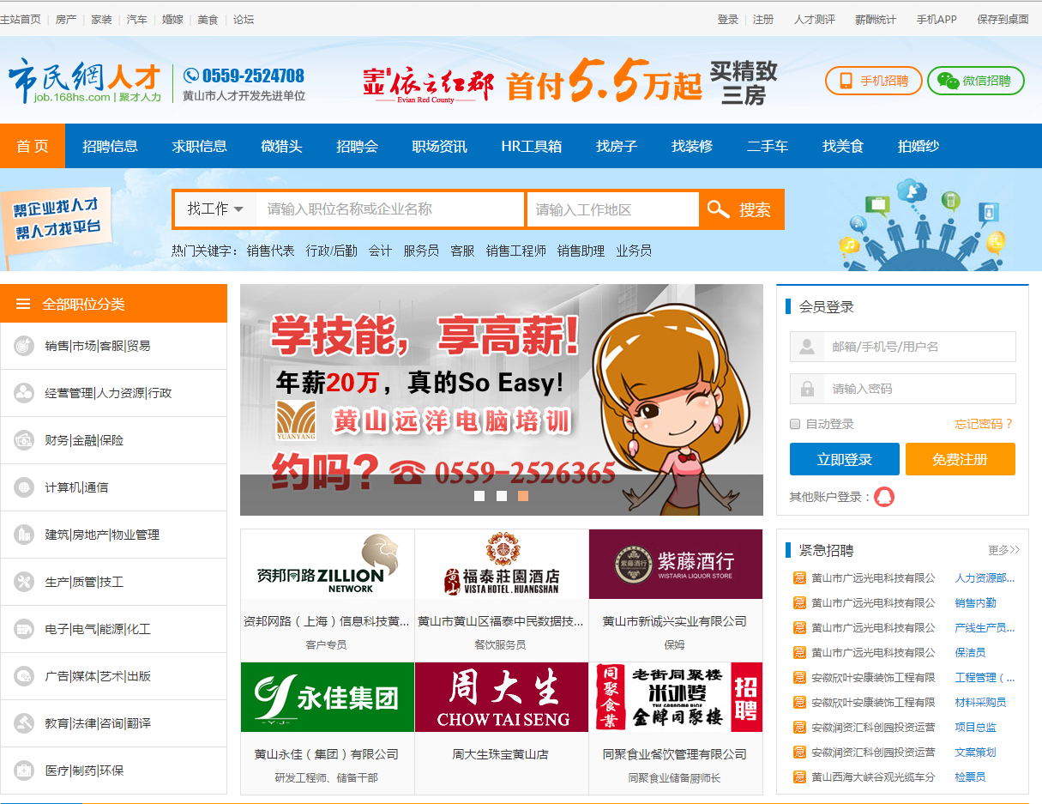
Task: Click the 生产|质管|技工 category icon
Action: coord(24,582)
